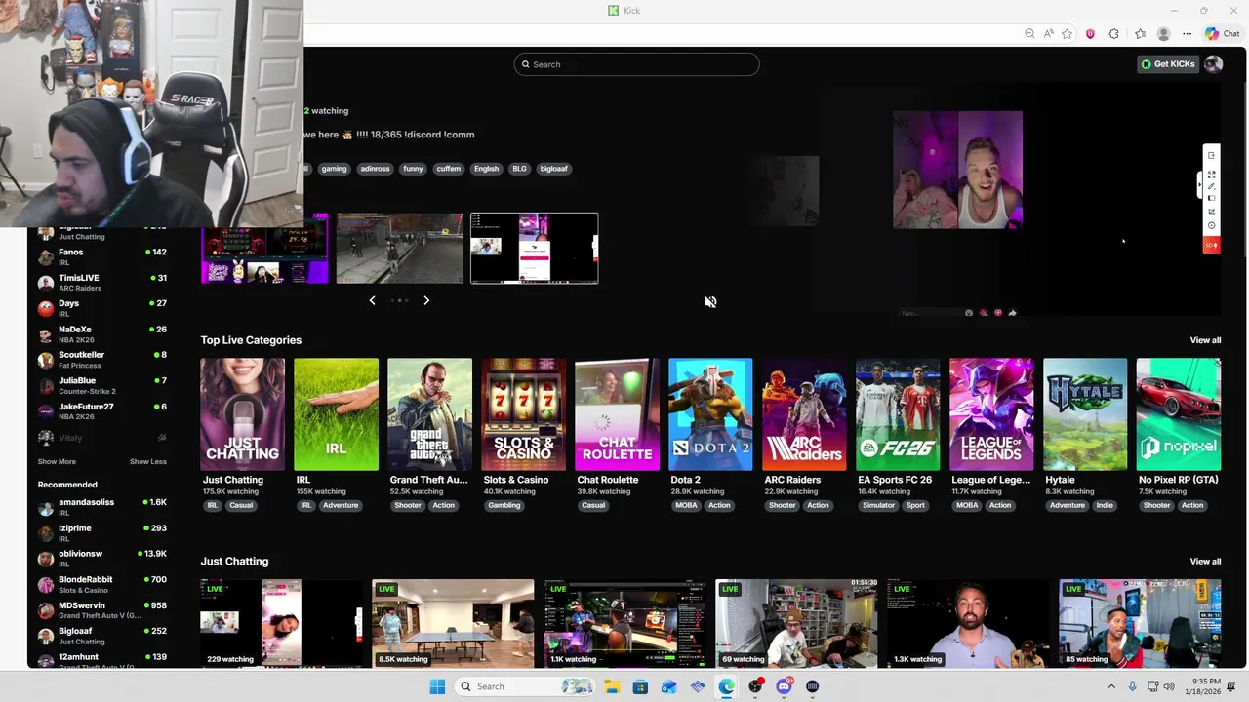The height and width of the screenshot is (702, 1249).
Task: Open the Grand Theft Auto category card
Action: 429,414
